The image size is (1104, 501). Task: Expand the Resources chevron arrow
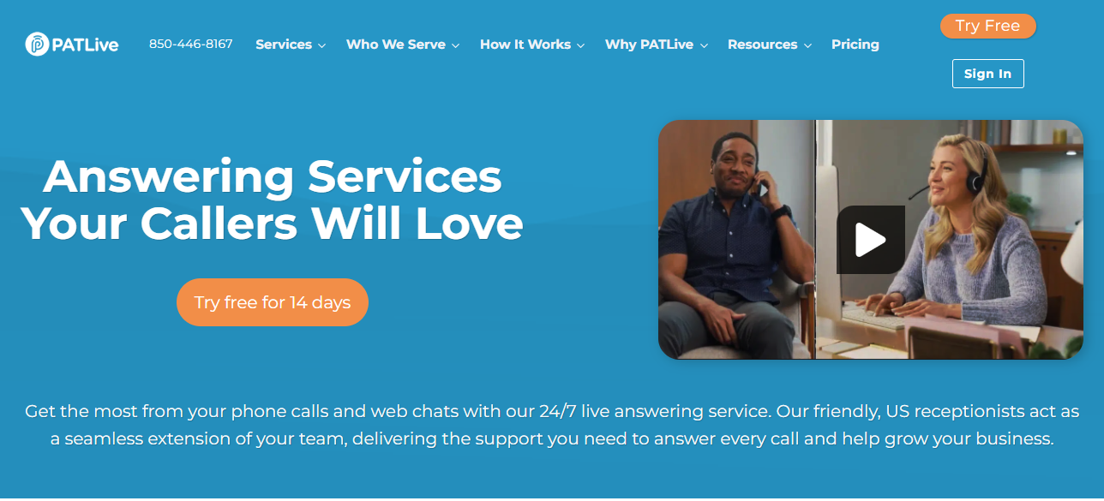tap(807, 45)
